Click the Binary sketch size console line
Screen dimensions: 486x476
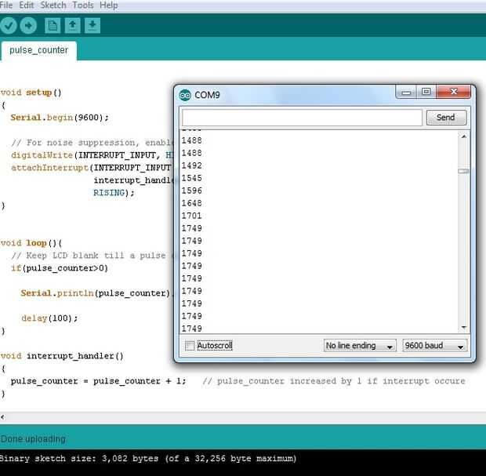click(148, 459)
